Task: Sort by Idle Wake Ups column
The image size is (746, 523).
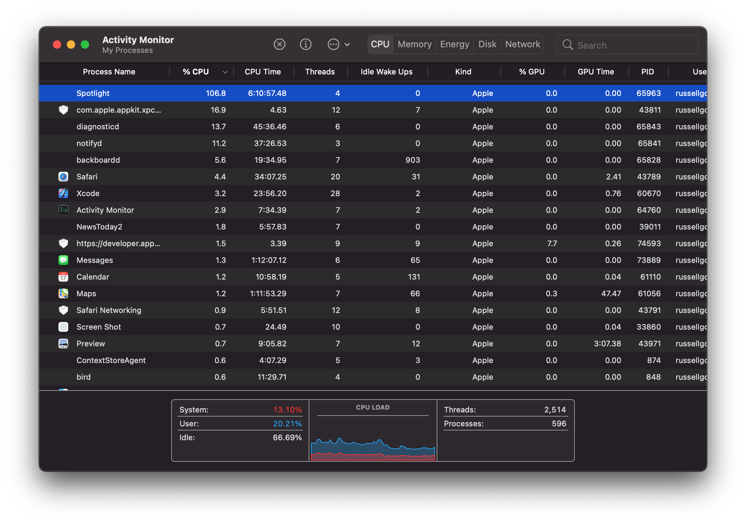Action: (x=387, y=72)
